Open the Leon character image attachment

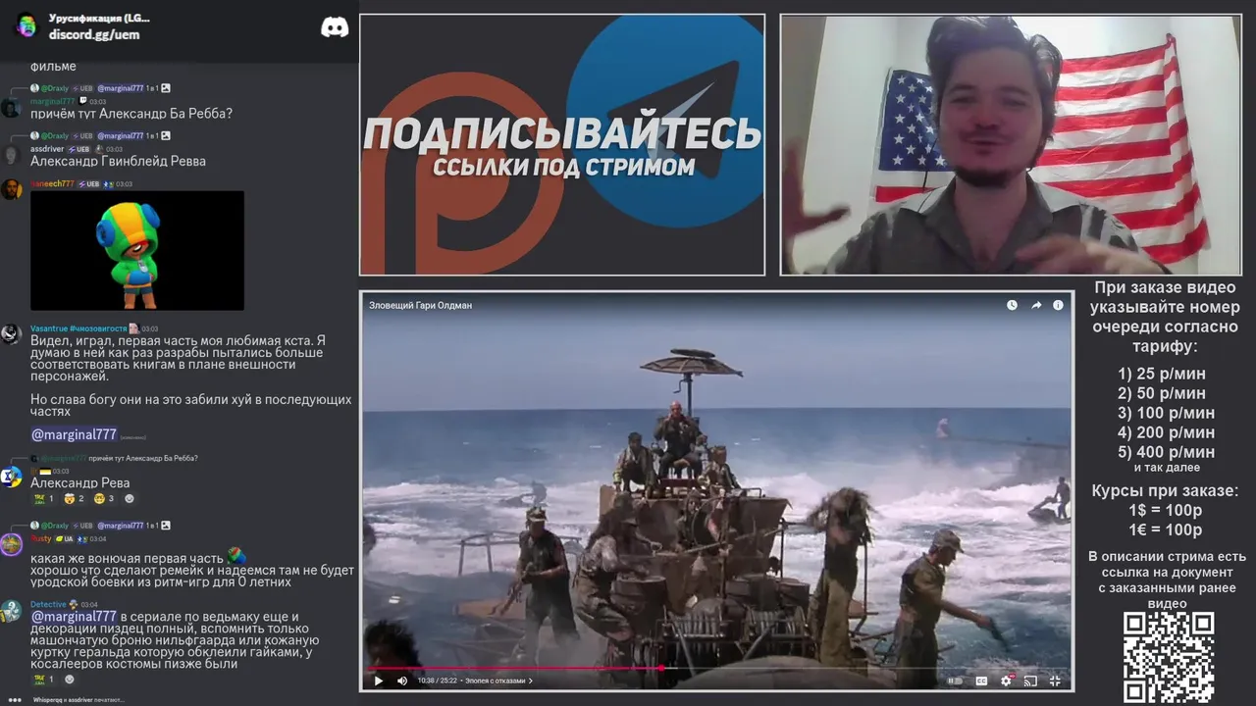[137, 251]
